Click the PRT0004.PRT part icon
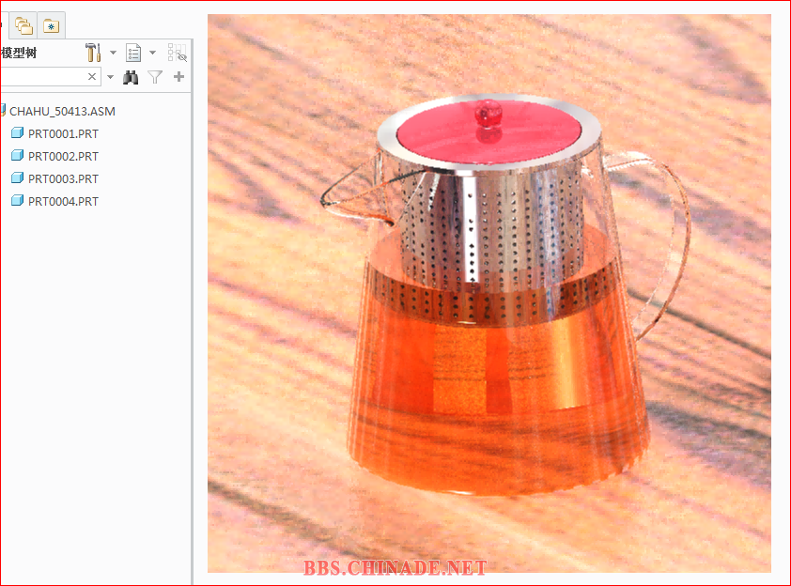Viewport: 791px width, 586px height. pos(17,200)
